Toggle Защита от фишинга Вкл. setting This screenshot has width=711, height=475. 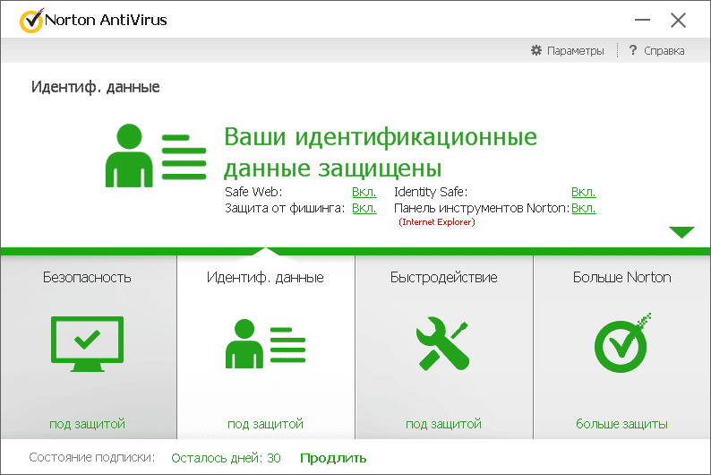coord(364,208)
